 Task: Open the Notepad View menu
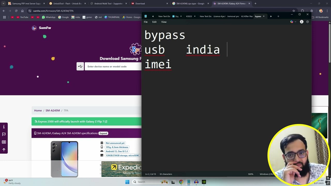click(164, 22)
